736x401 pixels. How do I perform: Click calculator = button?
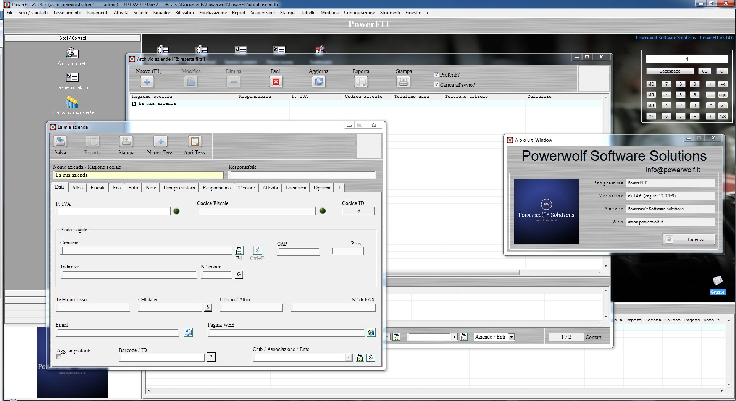tap(695, 116)
